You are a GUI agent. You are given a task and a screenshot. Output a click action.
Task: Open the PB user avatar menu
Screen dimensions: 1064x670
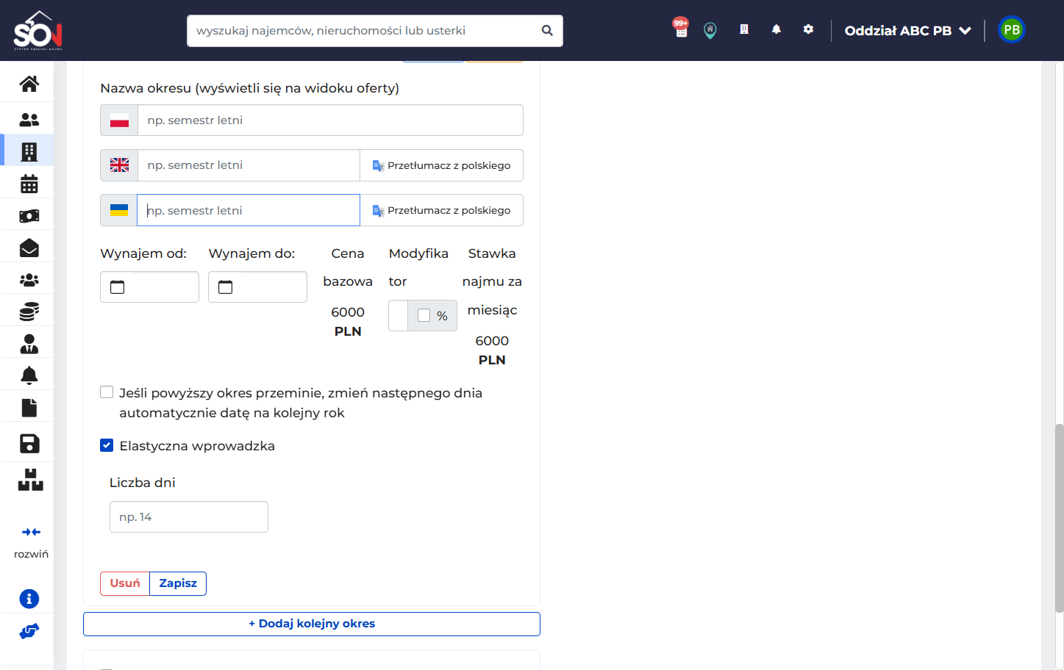(x=1012, y=30)
